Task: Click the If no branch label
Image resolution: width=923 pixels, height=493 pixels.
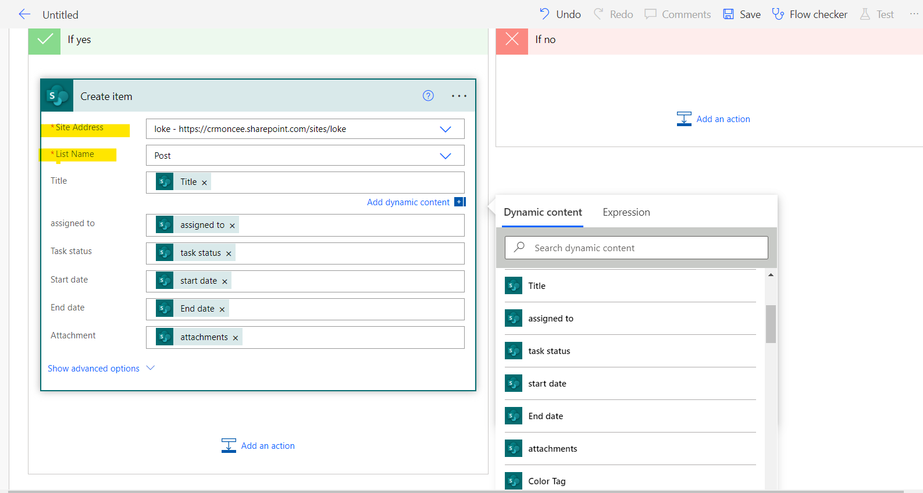Action: 545,40
